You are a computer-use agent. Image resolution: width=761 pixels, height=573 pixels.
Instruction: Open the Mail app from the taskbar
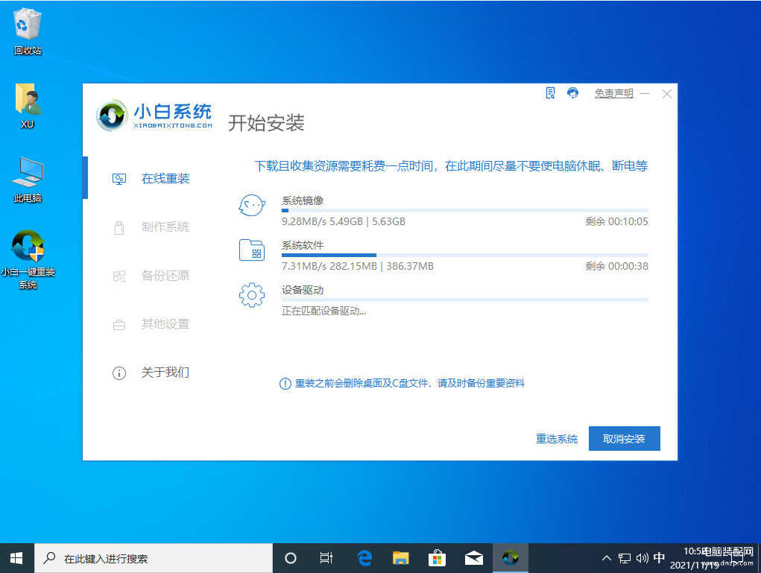(x=474, y=558)
